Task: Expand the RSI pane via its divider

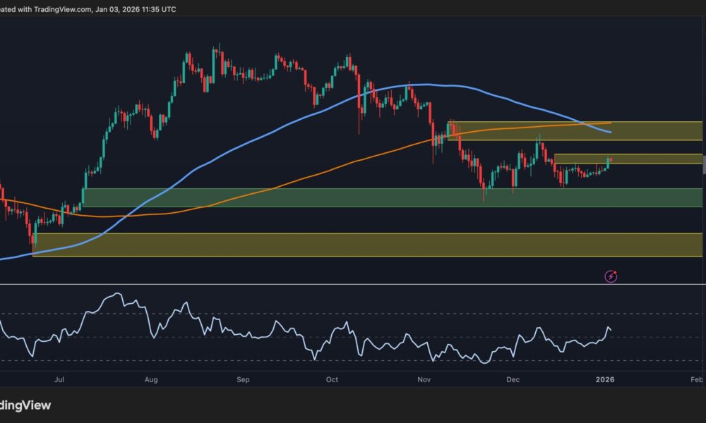Action: click(x=353, y=285)
